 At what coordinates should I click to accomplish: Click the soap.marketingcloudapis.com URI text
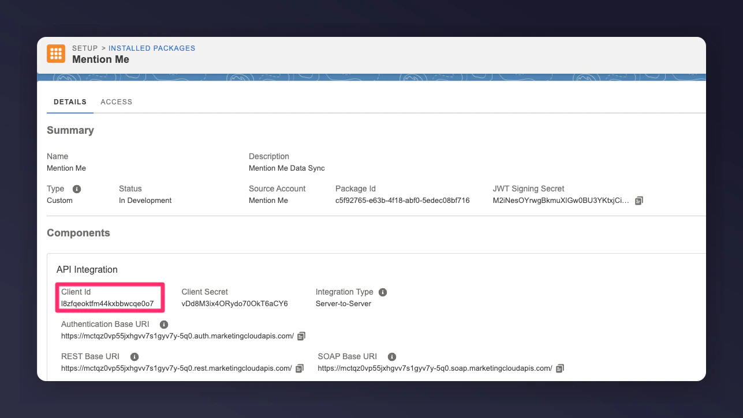435,368
